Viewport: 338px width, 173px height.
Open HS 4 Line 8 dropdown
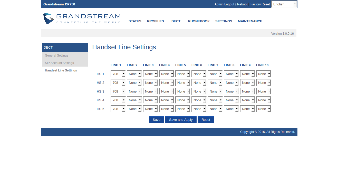pyautogui.click(x=231, y=100)
